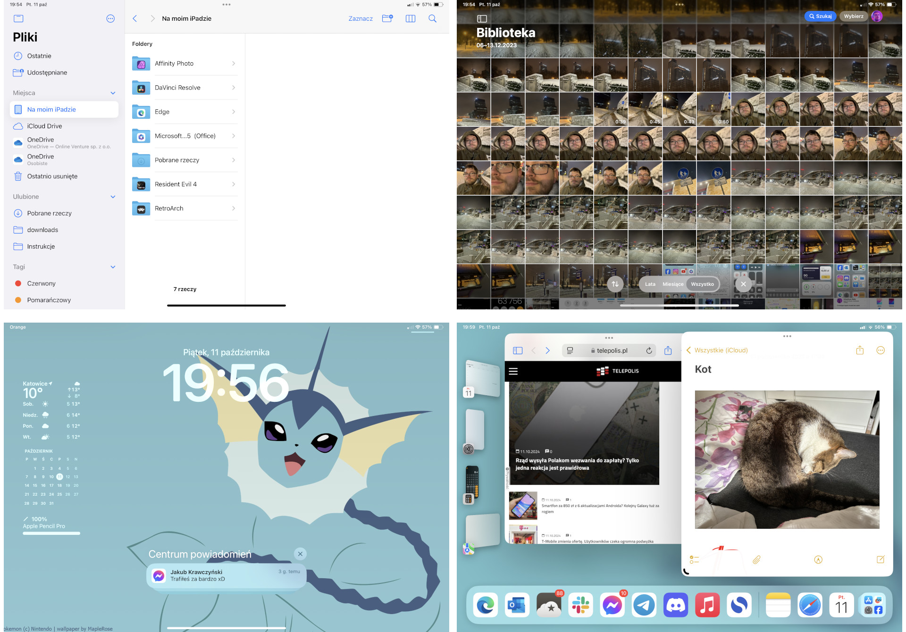Toggle photo sort order arrows button
Image resolution: width=906 pixels, height=632 pixels.
tap(615, 284)
